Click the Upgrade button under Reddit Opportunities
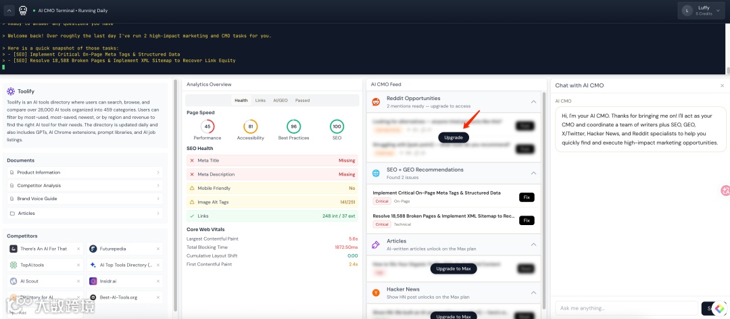The width and height of the screenshot is (730, 319). [454, 138]
